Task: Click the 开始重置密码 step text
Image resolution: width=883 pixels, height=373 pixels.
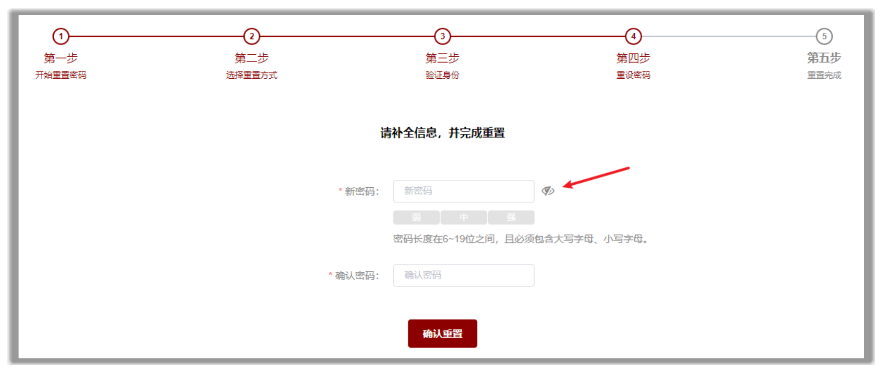Action: tap(61, 75)
